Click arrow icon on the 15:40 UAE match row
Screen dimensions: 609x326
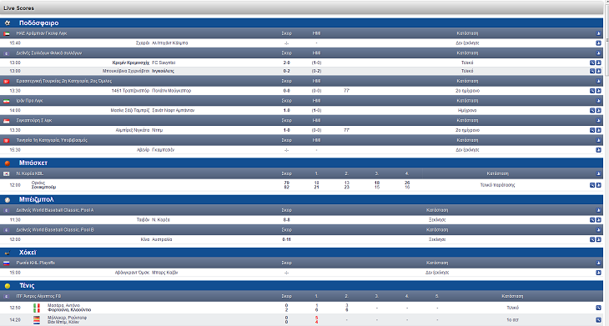598,43
